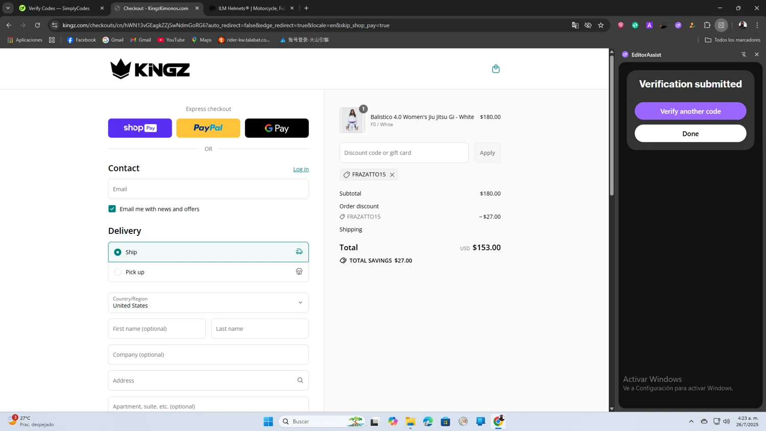766x431 pixels.
Task: Pay with Google Pay
Action: click(x=277, y=128)
